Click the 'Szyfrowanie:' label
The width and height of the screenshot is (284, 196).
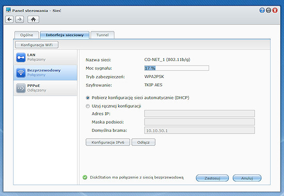99,85
